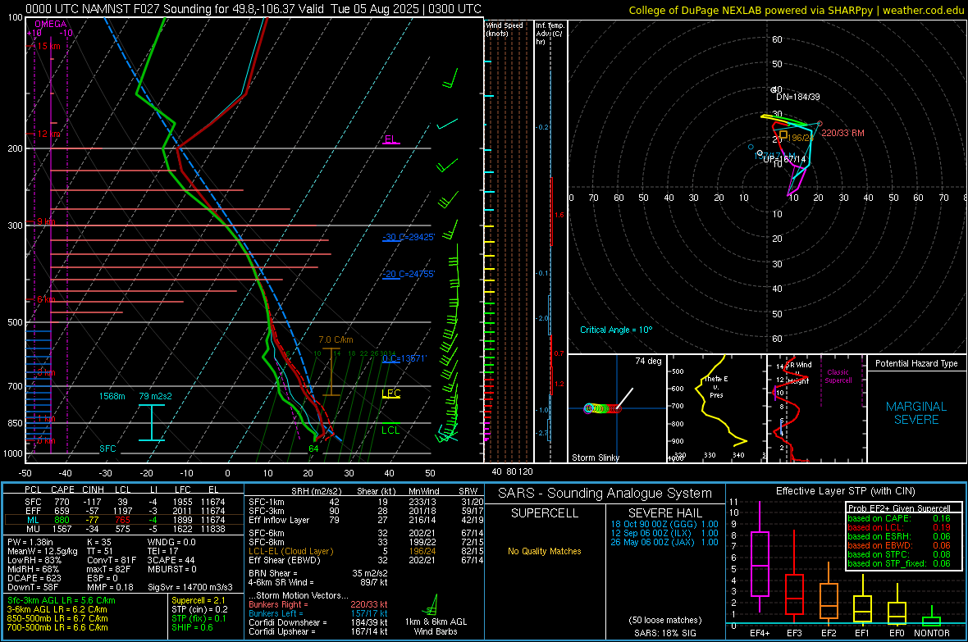Click the Eff Inflow Layer row
Viewport: 968px width, 642px height.
366,521
